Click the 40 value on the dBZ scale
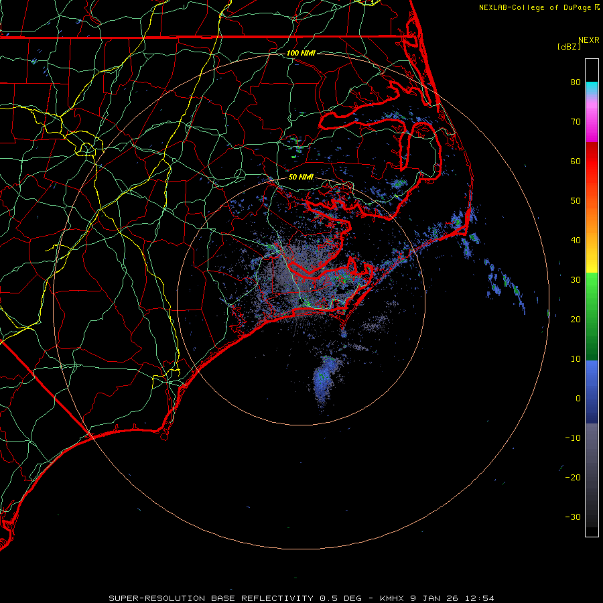 [x=576, y=240]
